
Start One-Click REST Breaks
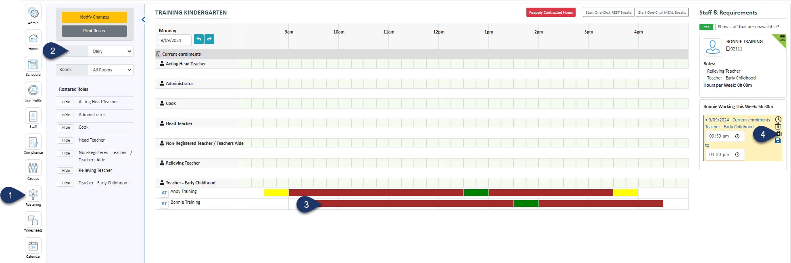(x=609, y=13)
